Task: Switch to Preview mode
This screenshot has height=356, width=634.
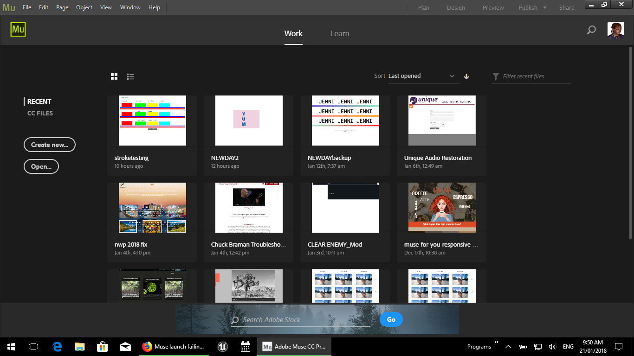Action: click(493, 7)
